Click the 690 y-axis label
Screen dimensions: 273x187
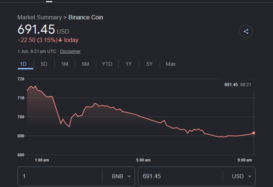coord(21,136)
